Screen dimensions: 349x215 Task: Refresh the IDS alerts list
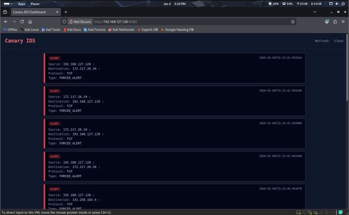coord(322,41)
